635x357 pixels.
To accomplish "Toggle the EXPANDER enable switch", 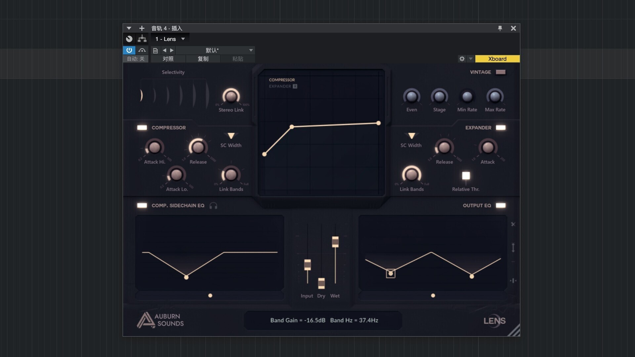I will tap(501, 128).
